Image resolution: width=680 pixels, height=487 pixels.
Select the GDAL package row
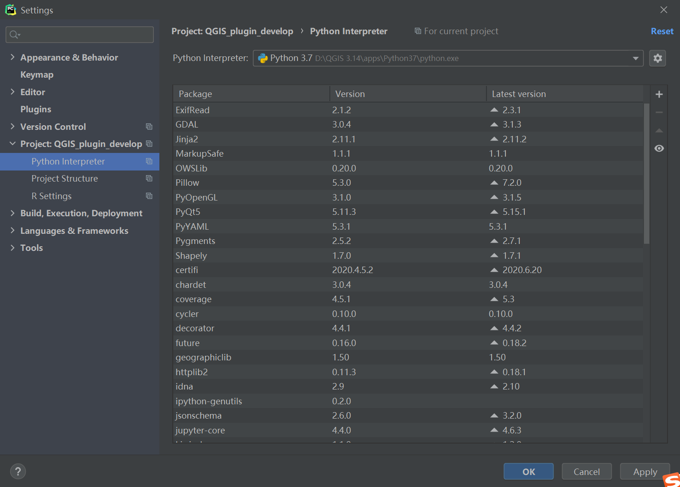408,124
